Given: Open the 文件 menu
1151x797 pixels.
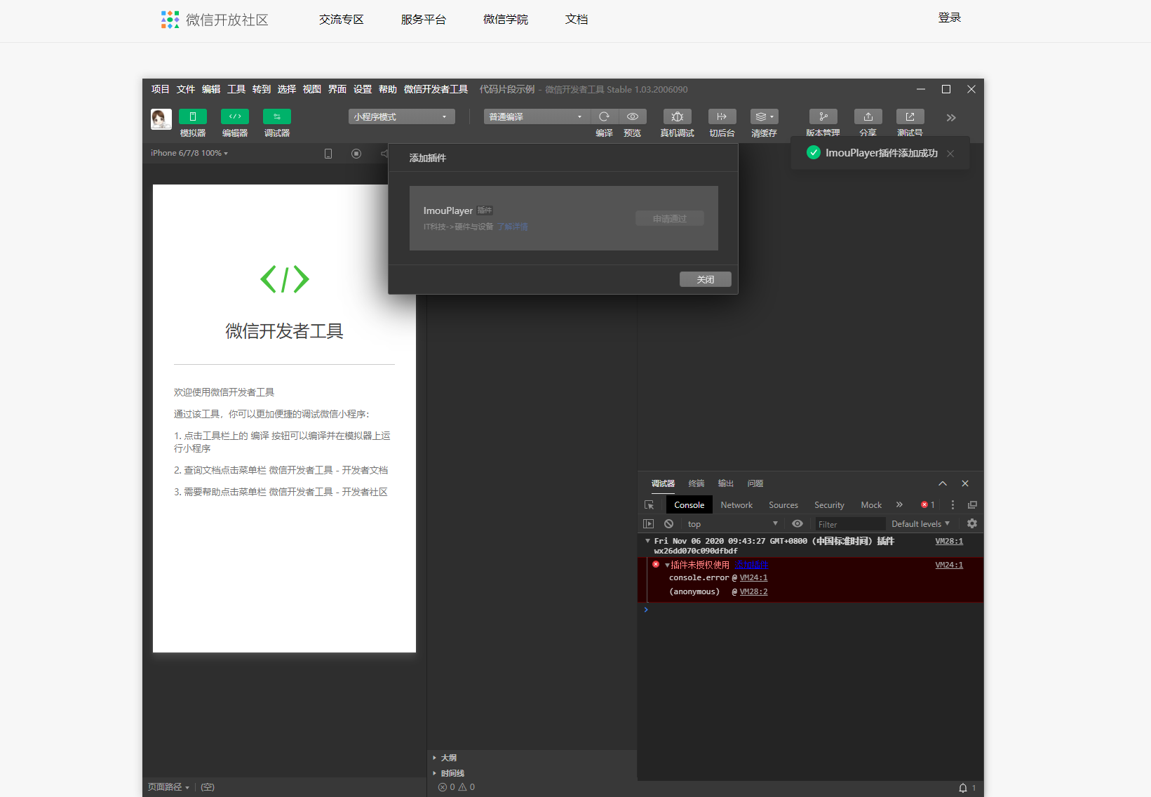Looking at the screenshot, I should coord(186,89).
